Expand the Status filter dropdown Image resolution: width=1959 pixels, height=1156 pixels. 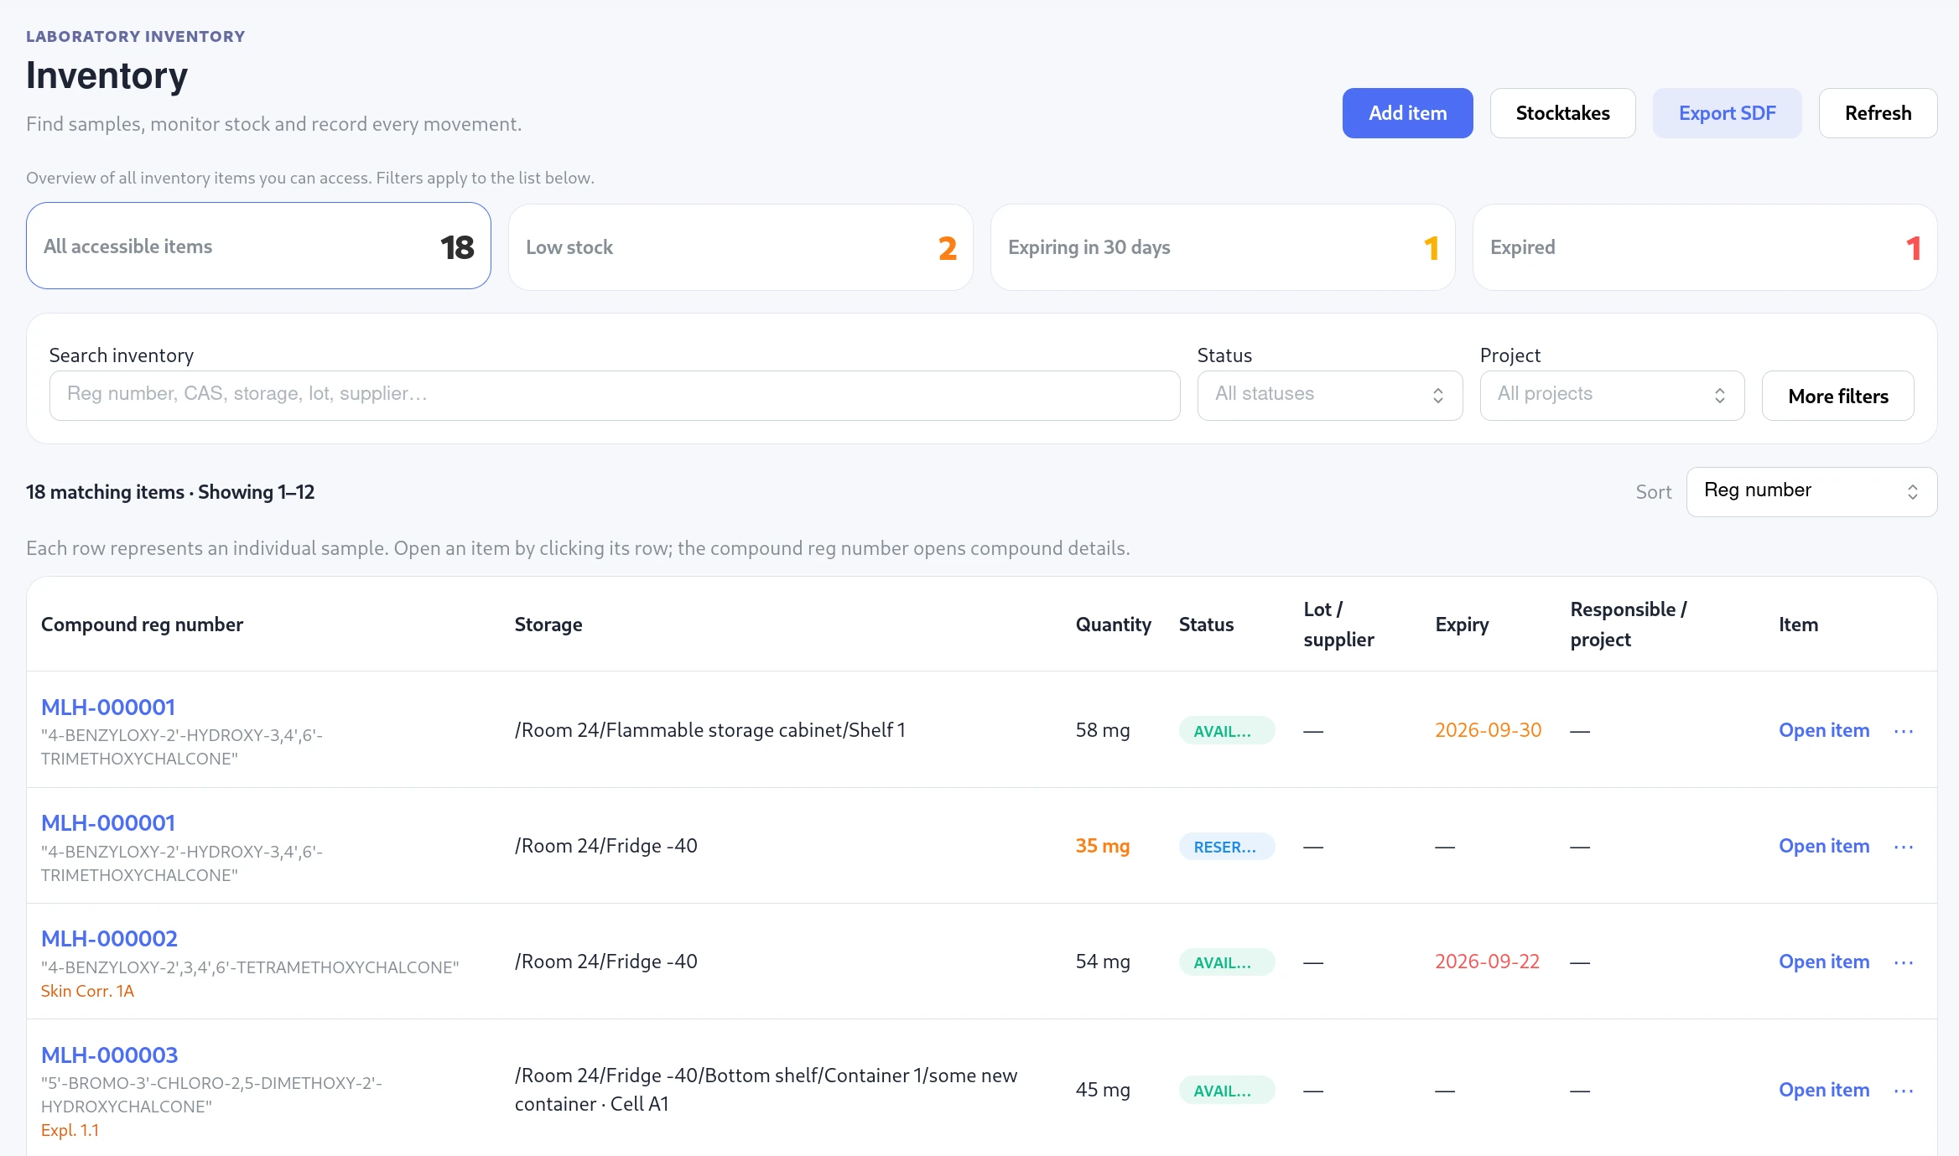tap(1330, 395)
